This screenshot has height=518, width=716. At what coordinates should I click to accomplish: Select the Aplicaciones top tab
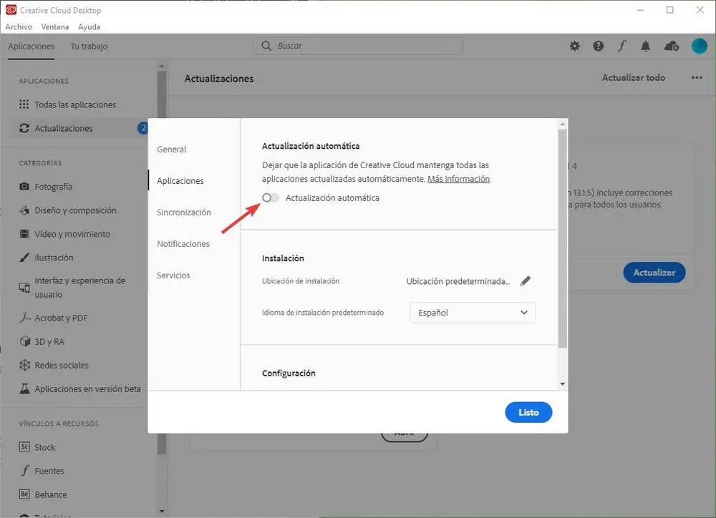coord(31,46)
